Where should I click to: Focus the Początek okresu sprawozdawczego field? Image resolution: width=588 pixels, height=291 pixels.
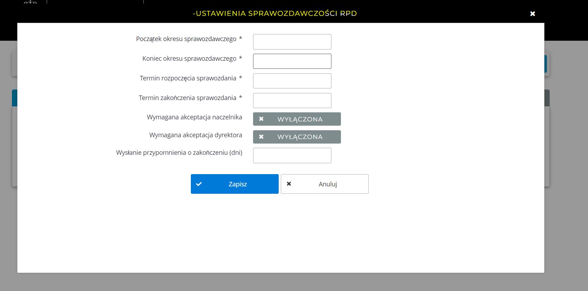(292, 42)
